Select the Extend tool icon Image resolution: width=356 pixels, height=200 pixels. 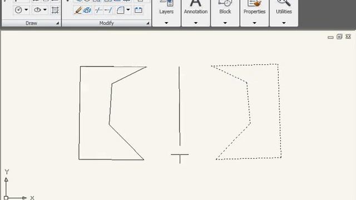click(x=108, y=10)
